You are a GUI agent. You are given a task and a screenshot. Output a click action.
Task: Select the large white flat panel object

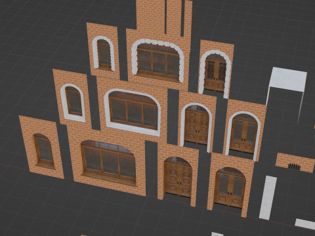pos(288,79)
